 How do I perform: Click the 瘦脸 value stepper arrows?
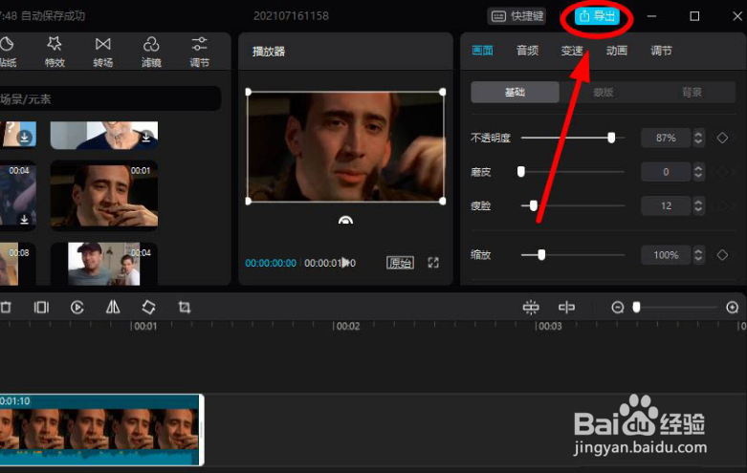coord(698,205)
